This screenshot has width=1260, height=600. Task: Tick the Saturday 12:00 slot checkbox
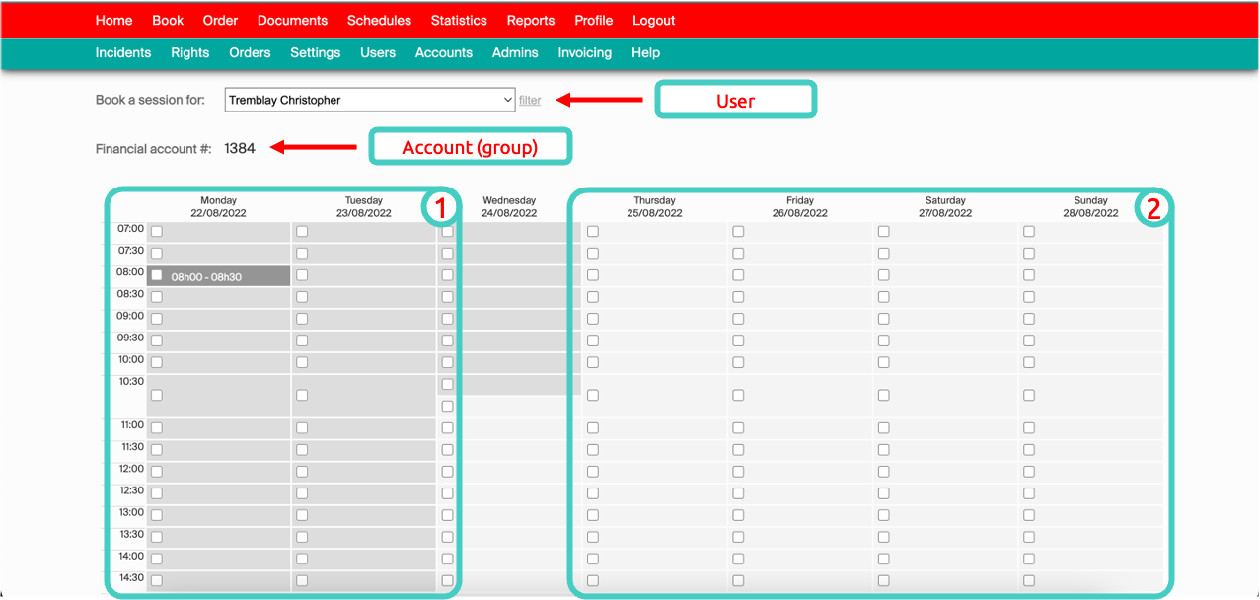(x=883, y=472)
